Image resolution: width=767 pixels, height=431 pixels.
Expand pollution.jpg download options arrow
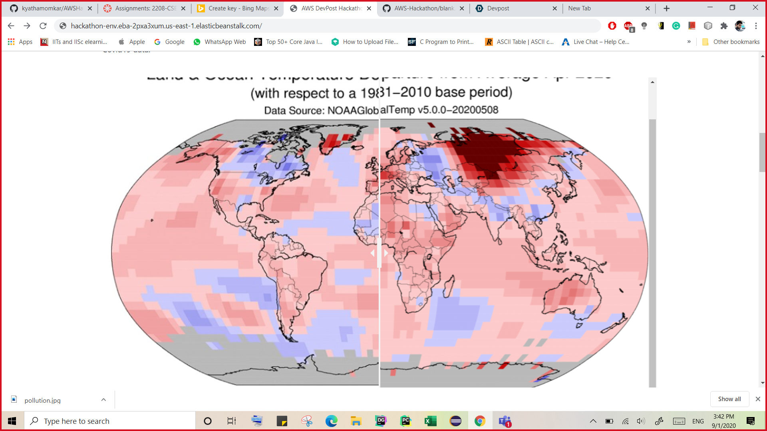click(103, 400)
